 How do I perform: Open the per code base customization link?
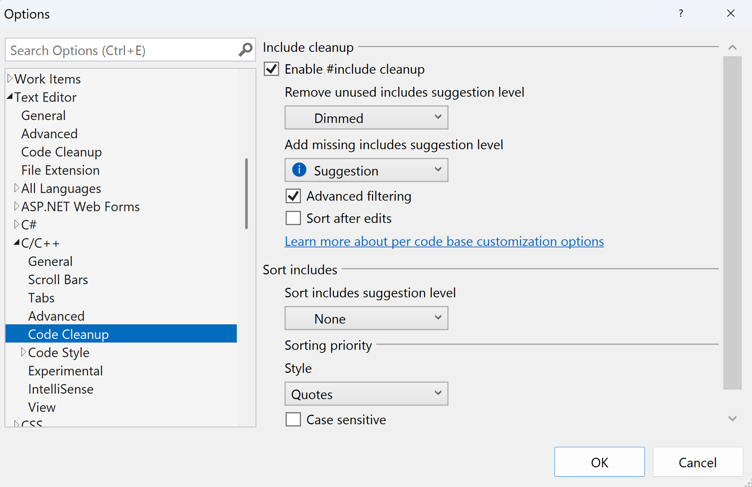pos(444,241)
